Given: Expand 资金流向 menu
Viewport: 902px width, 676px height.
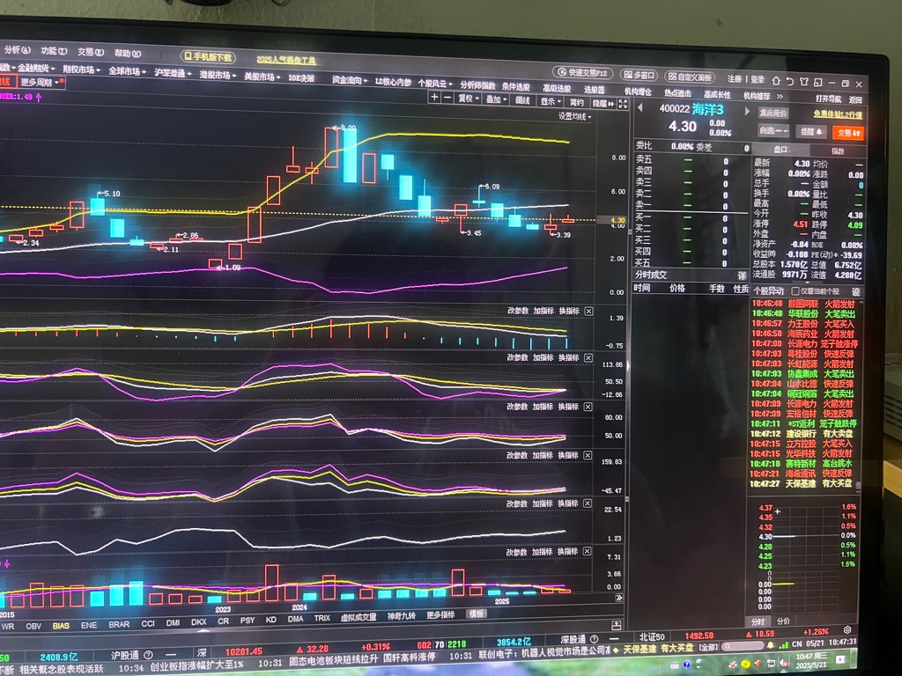Looking at the screenshot, I should [x=349, y=80].
